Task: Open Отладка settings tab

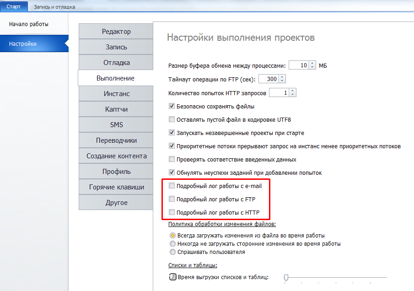Action: 116,63
